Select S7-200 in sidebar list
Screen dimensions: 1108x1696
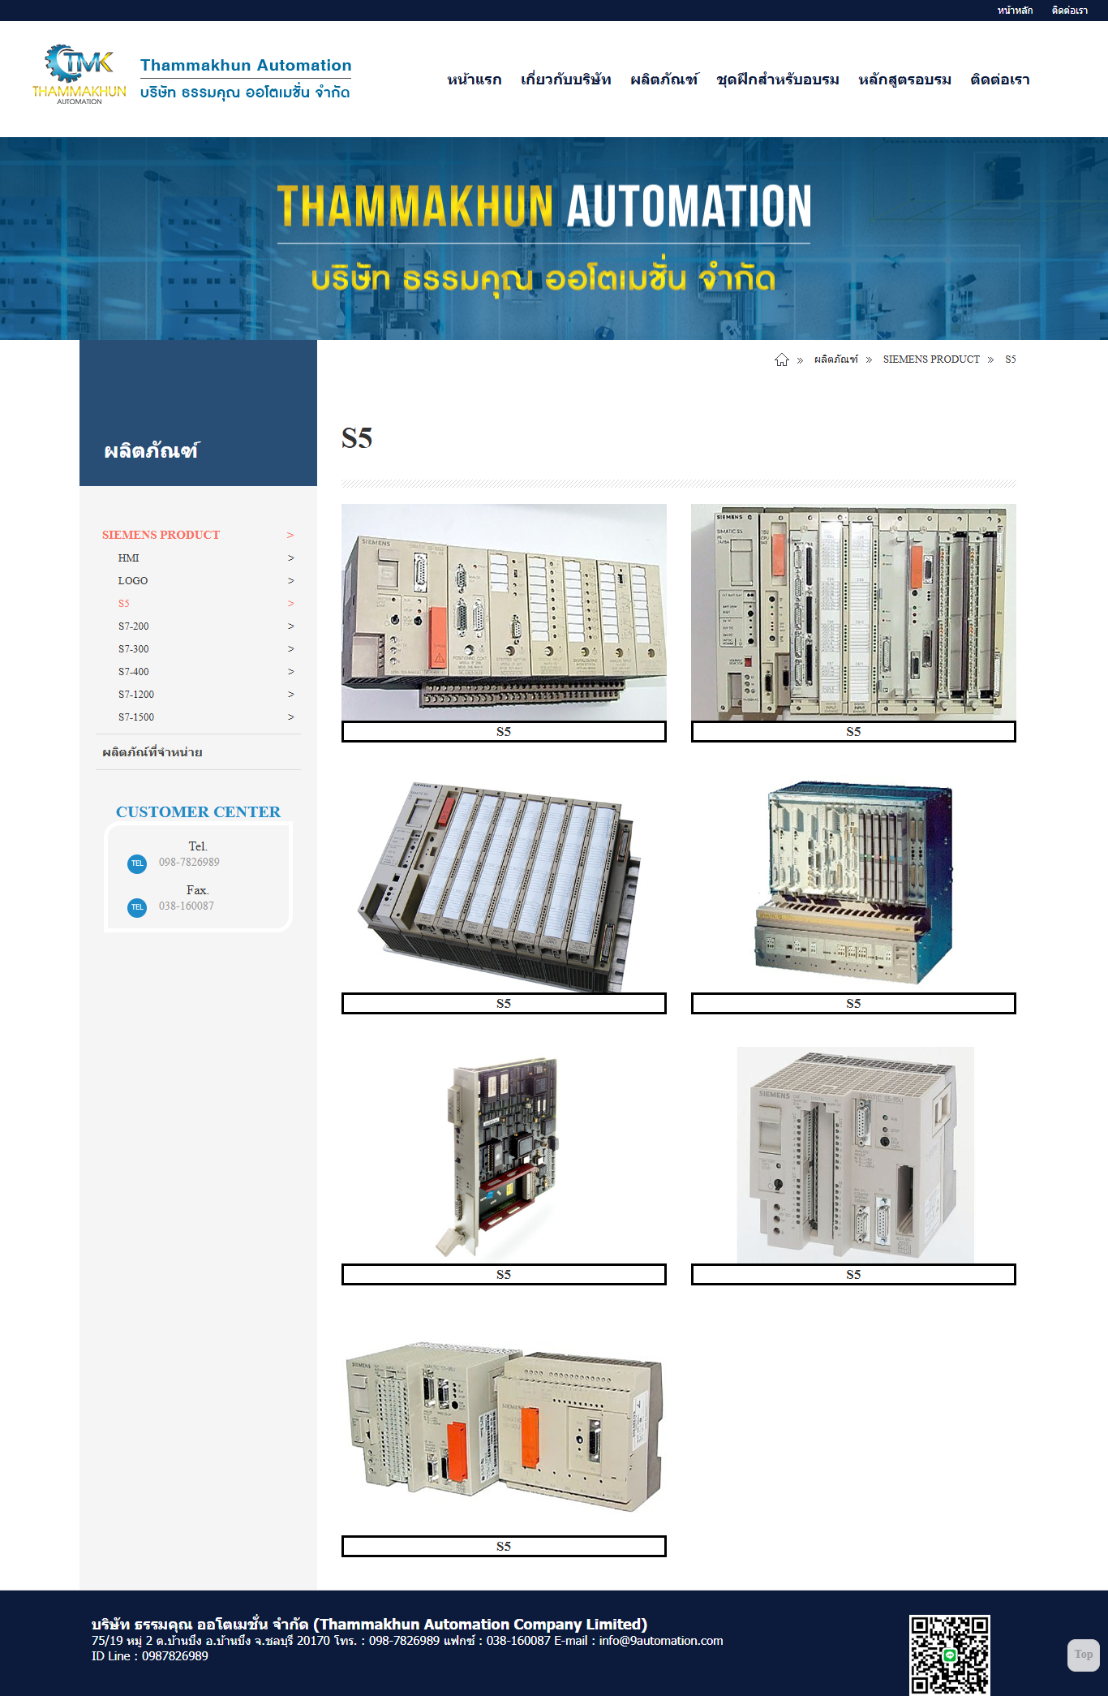coord(134,626)
